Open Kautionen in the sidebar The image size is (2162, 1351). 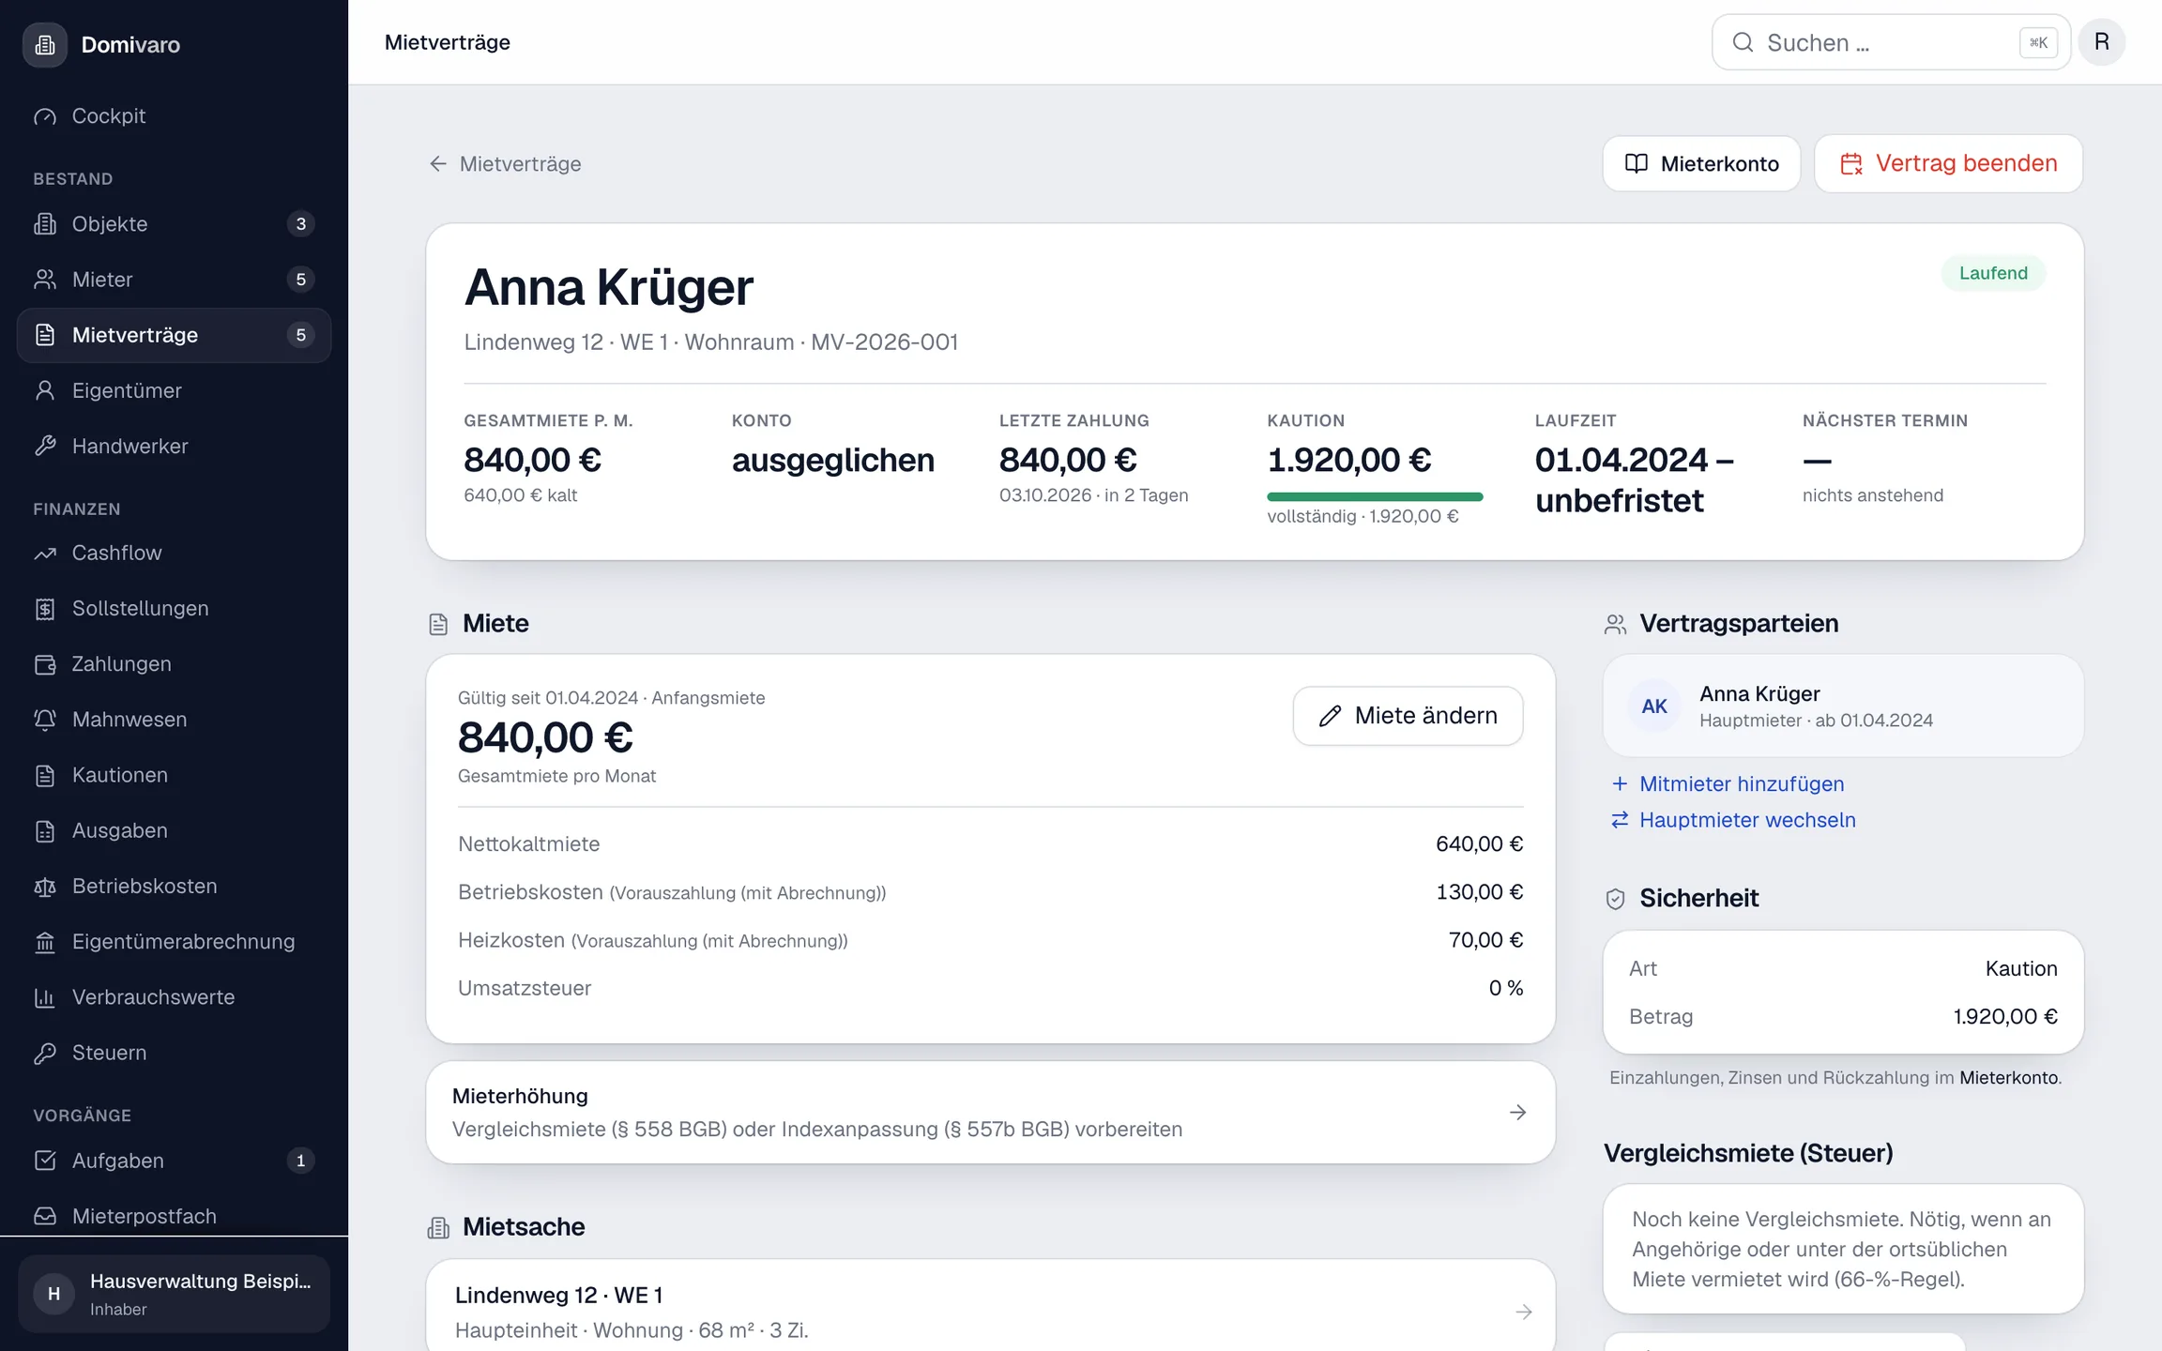click(175, 775)
